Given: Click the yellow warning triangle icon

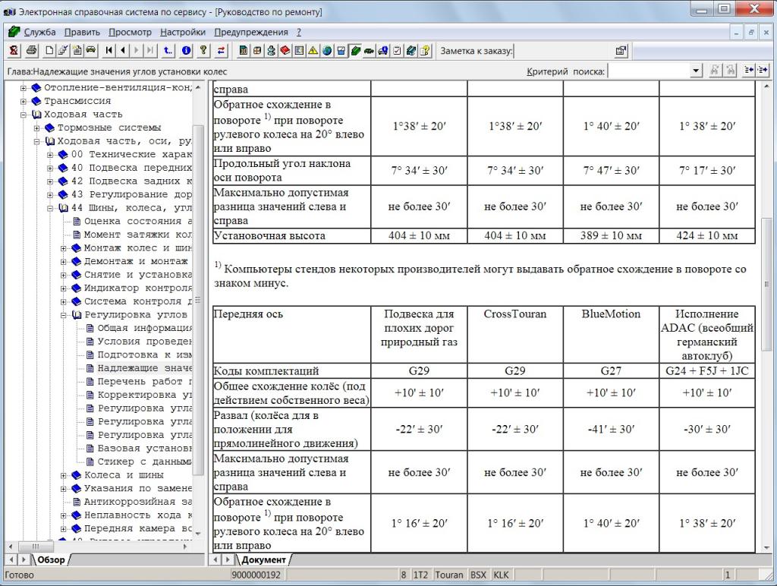Looking at the screenshot, I should click(313, 50).
